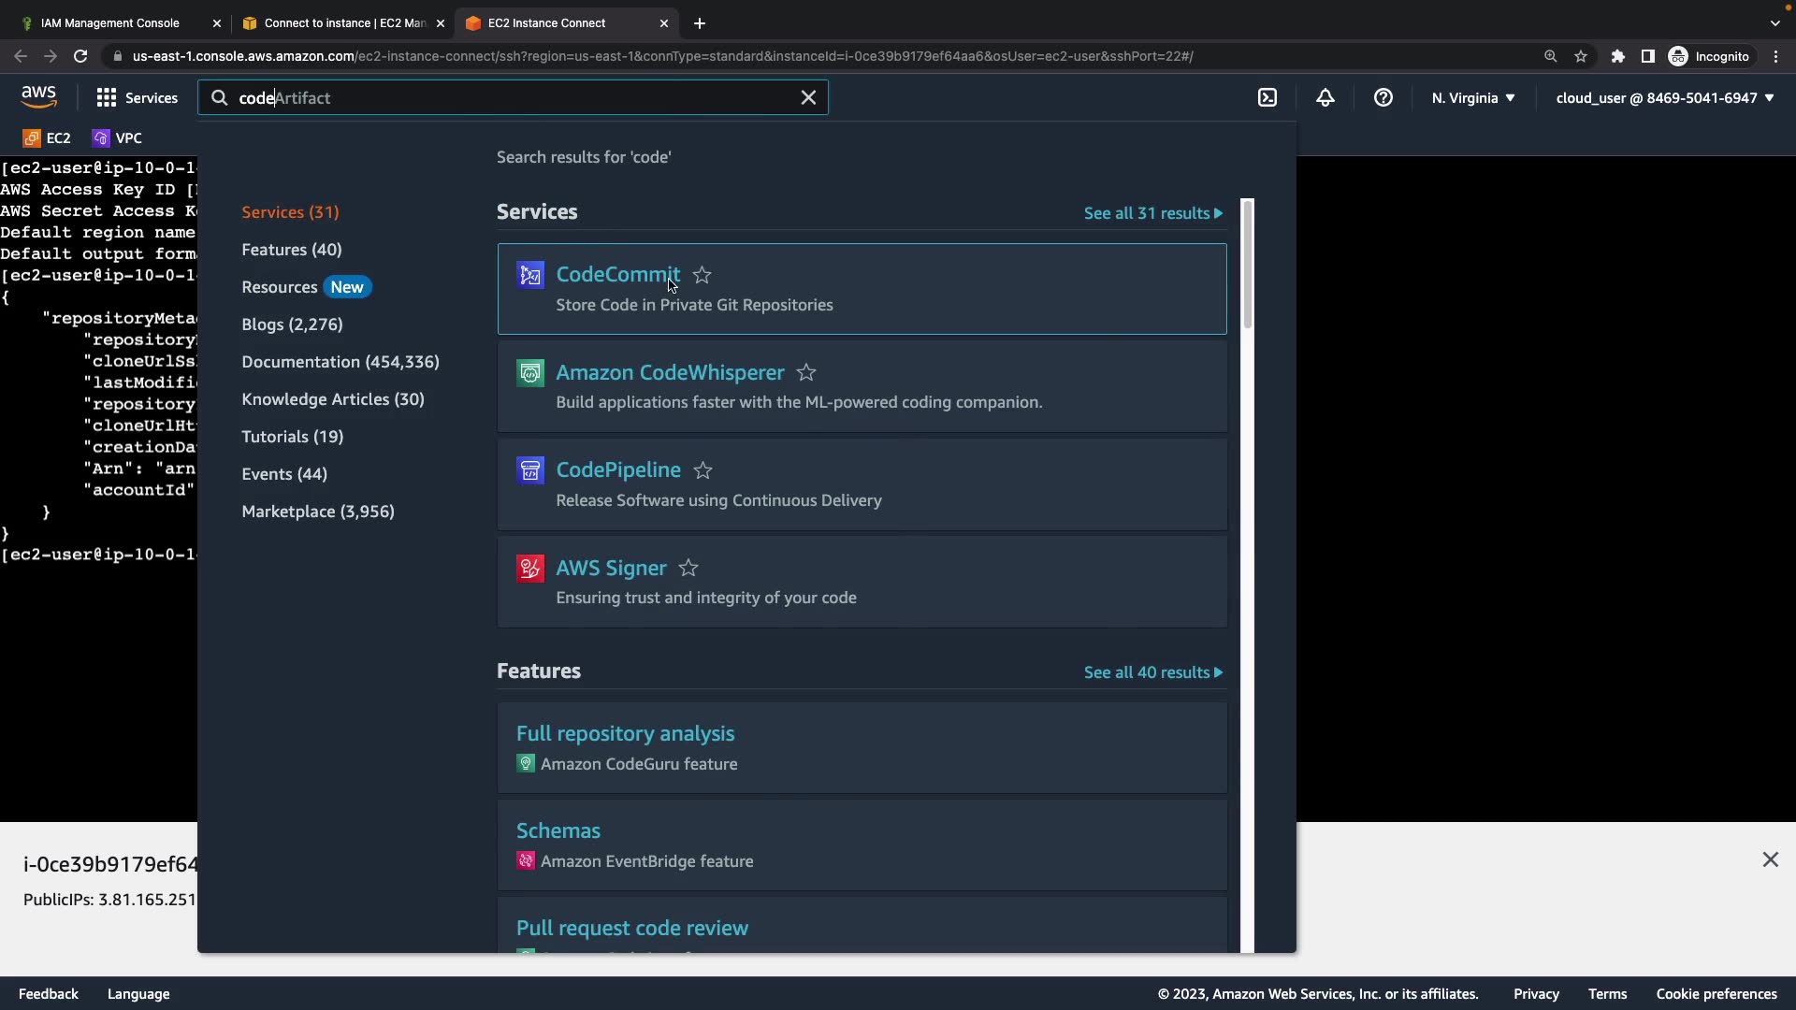Viewport: 1796px width, 1010px height.
Task: Click See all 31 results link
Action: tap(1152, 213)
